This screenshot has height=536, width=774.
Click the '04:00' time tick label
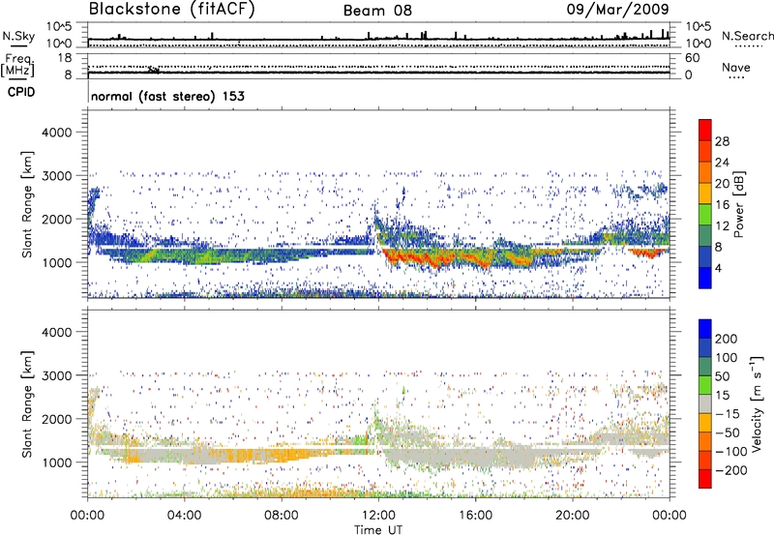pyautogui.click(x=184, y=516)
